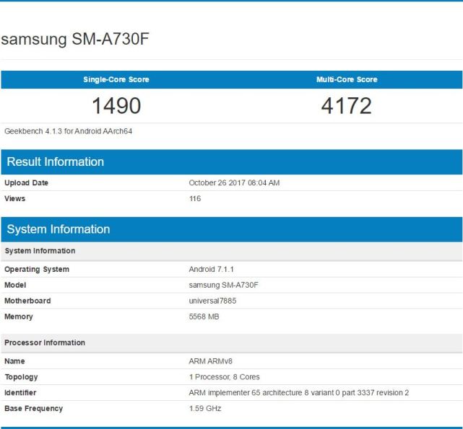Click the Upload Date label

(27, 183)
